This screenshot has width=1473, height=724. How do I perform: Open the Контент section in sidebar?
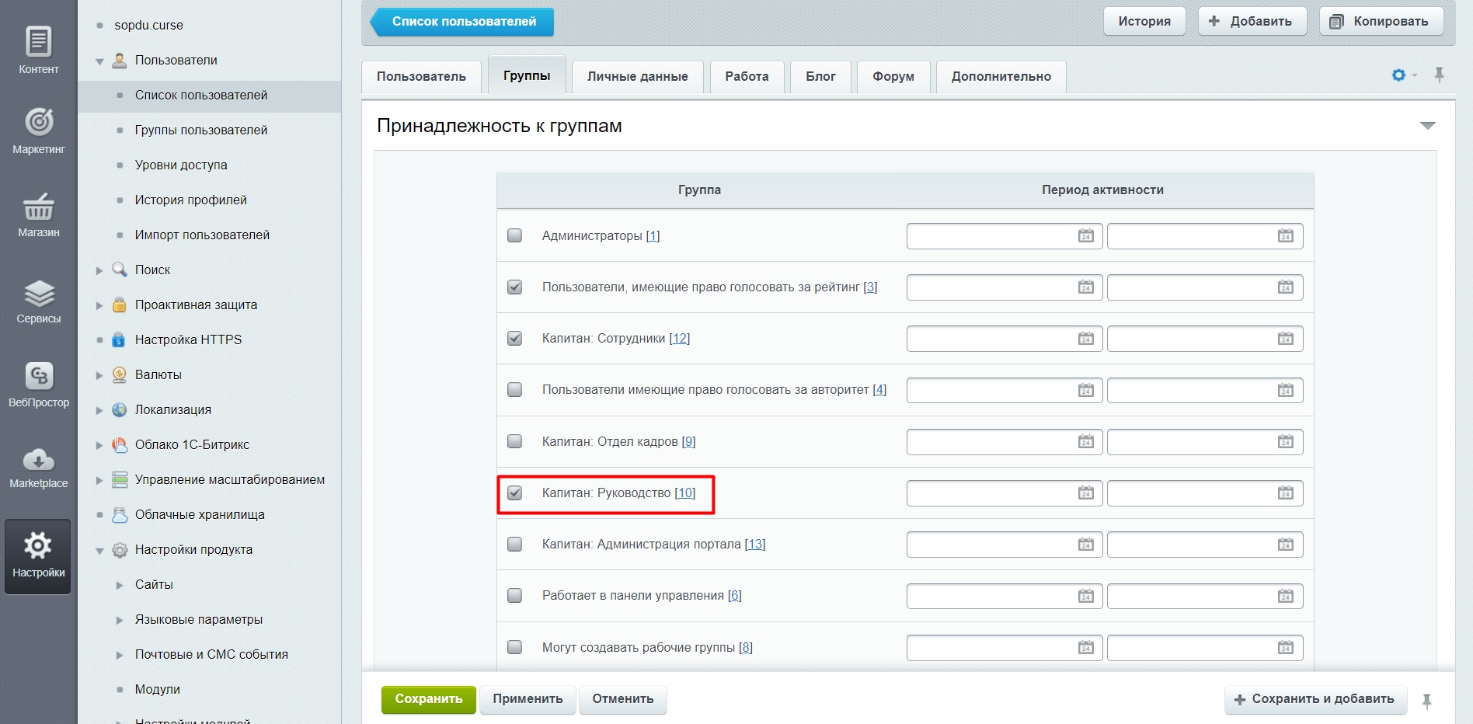(38, 50)
